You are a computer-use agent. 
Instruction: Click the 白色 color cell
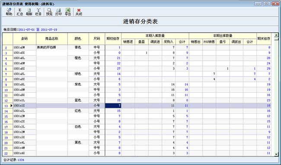(x=78, y=127)
